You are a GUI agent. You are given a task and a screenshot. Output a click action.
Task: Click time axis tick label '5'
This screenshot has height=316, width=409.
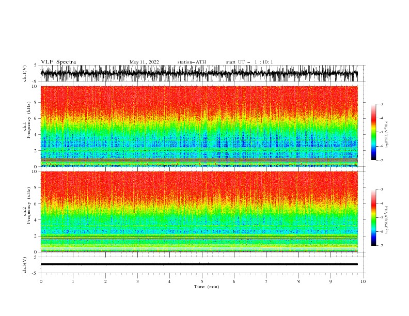(202, 281)
